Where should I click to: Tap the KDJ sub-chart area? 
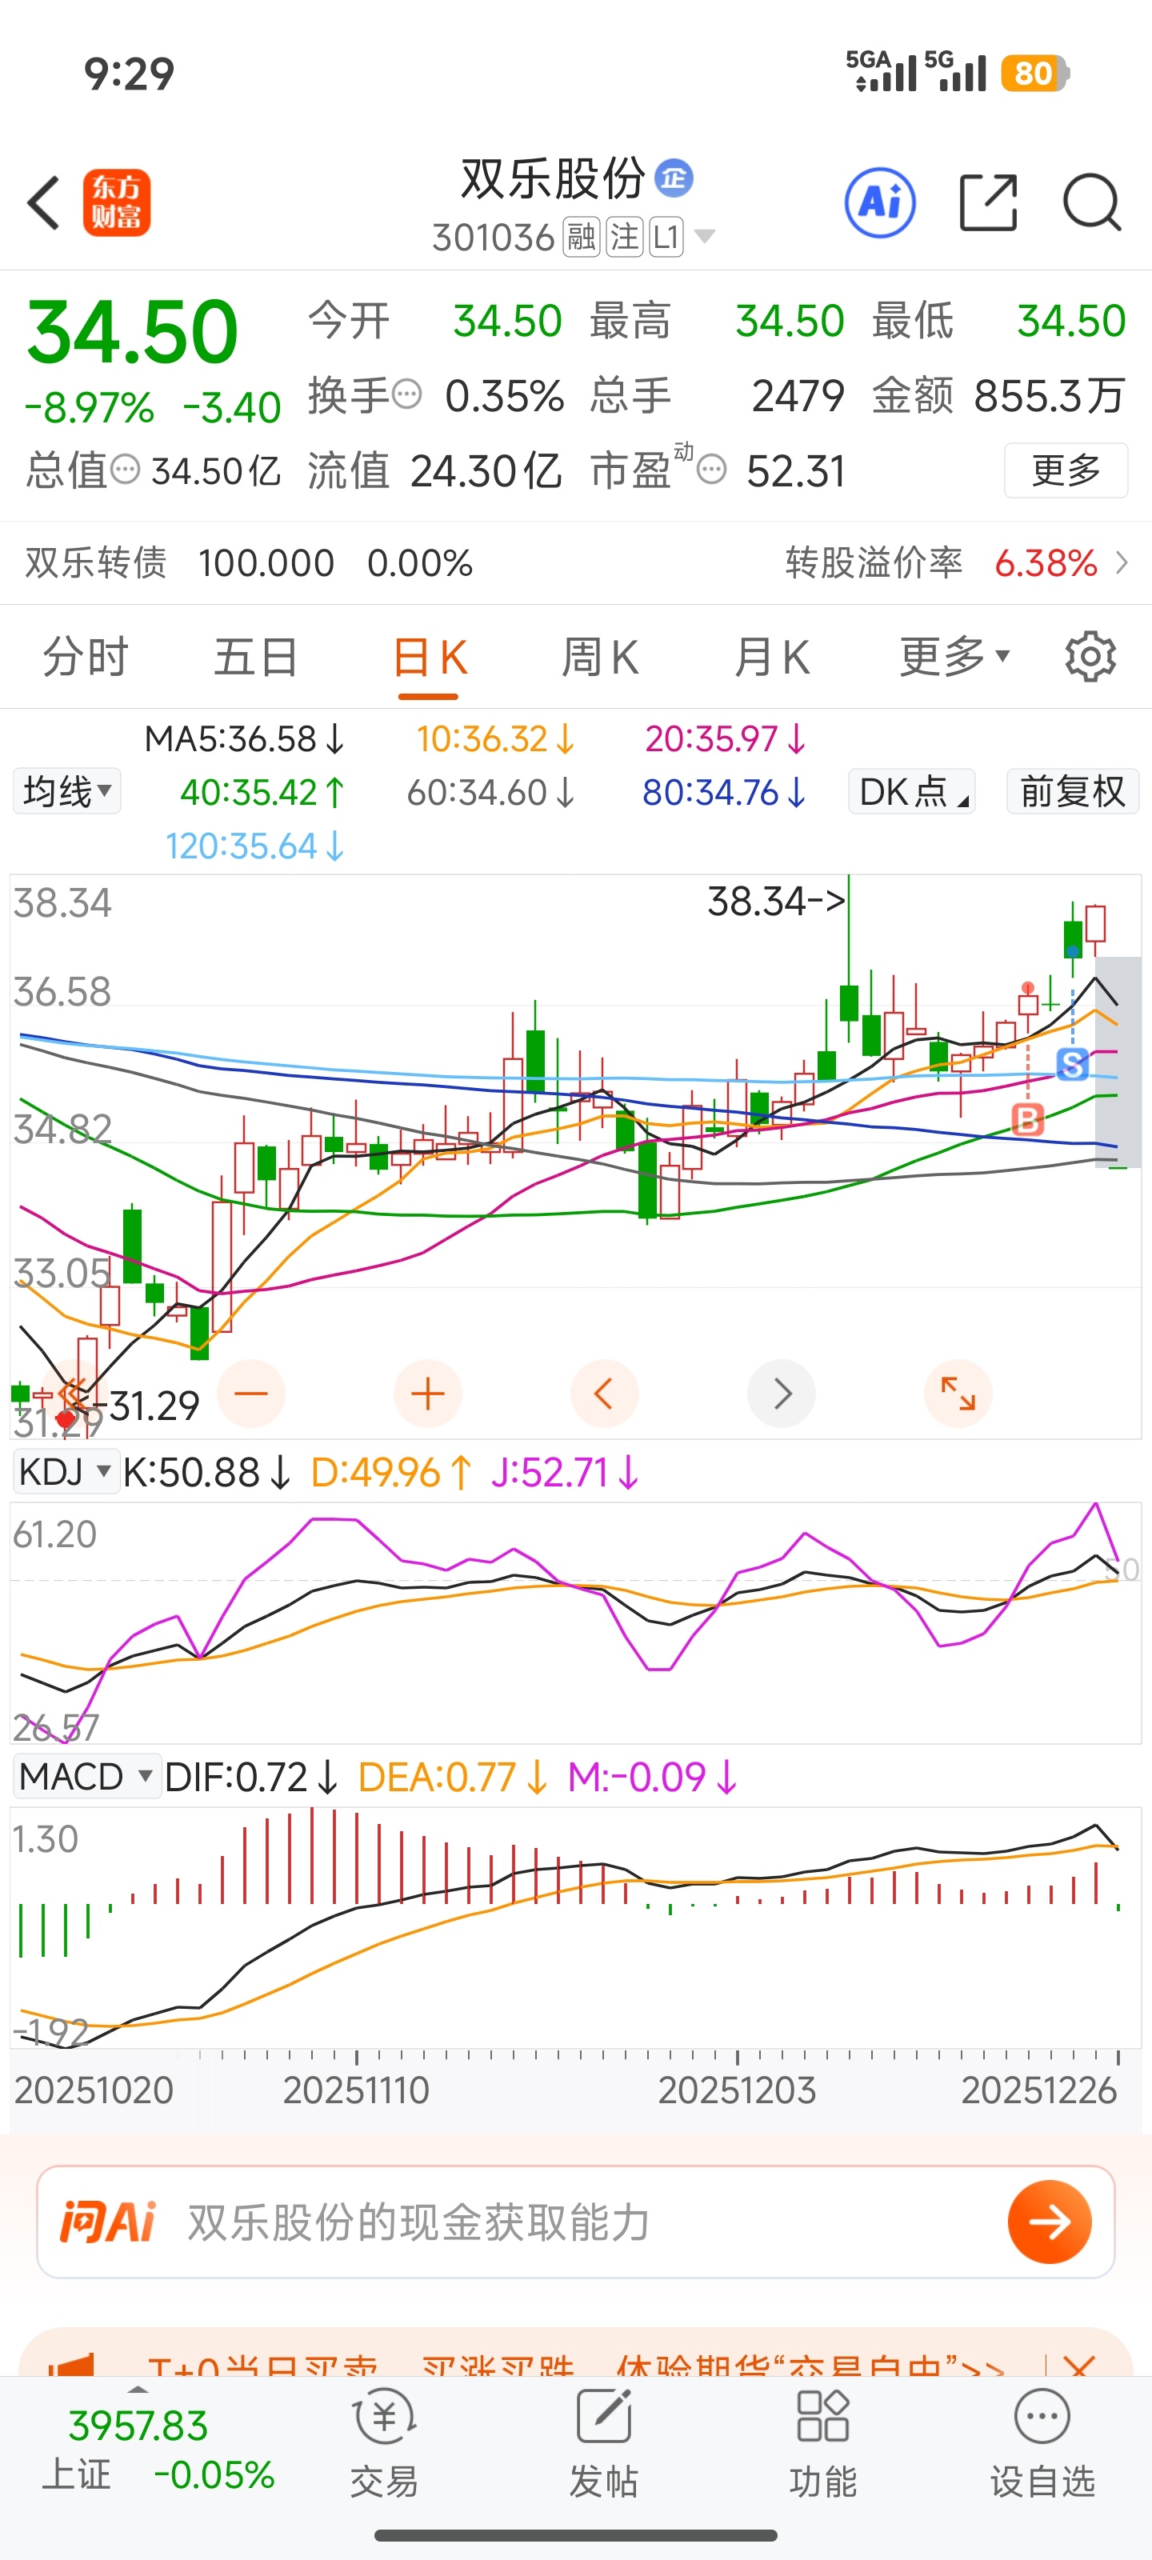[x=575, y=1622]
